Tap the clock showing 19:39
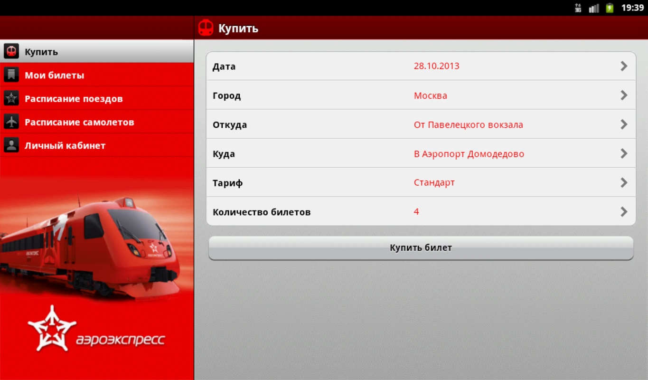Image resolution: width=648 pixels, height=380 pixels. point(632,8)
